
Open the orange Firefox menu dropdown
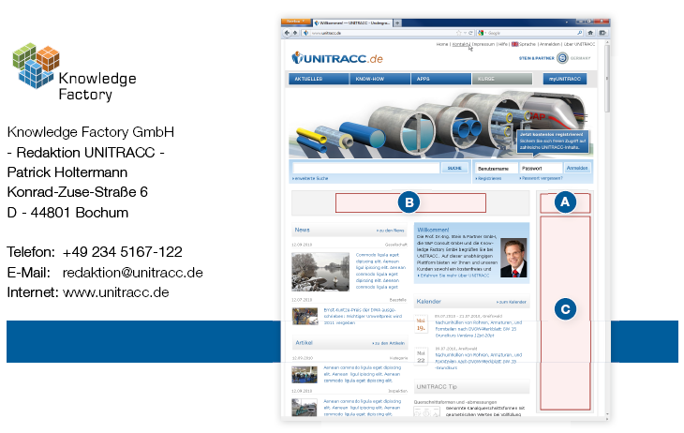pos(294,22)
